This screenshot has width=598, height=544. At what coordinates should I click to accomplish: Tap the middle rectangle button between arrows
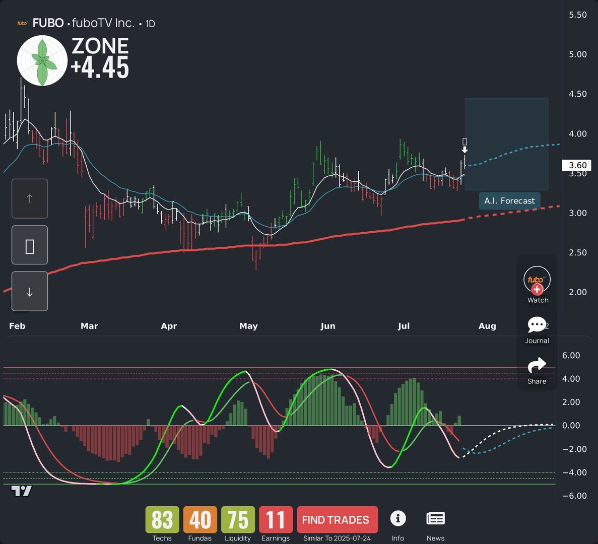click(30, 245)
